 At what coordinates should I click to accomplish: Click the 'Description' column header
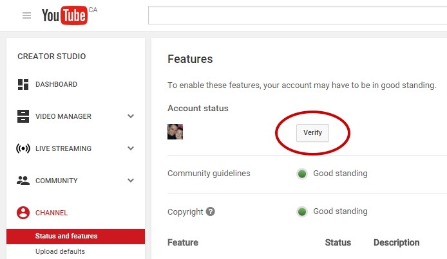397,242
